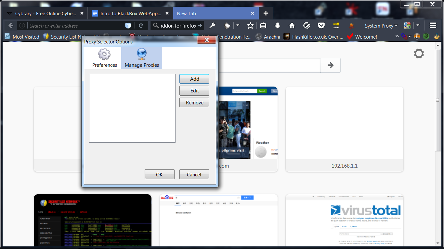Click the Edit proxy button
Viewport: 444px width, 249px height.
click(194, 91)
